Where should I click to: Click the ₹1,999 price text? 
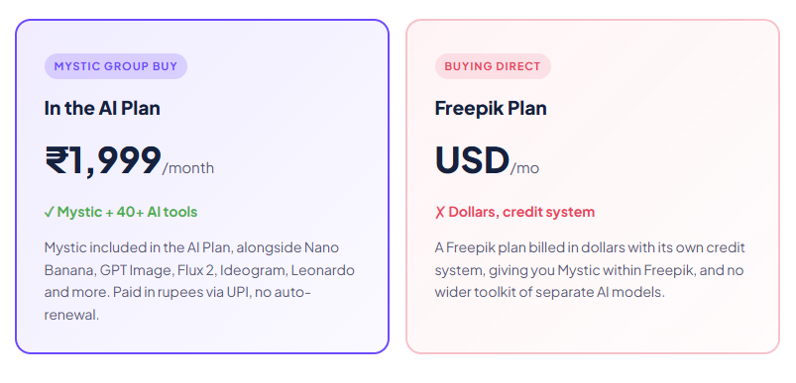click(x=103, y=160)
